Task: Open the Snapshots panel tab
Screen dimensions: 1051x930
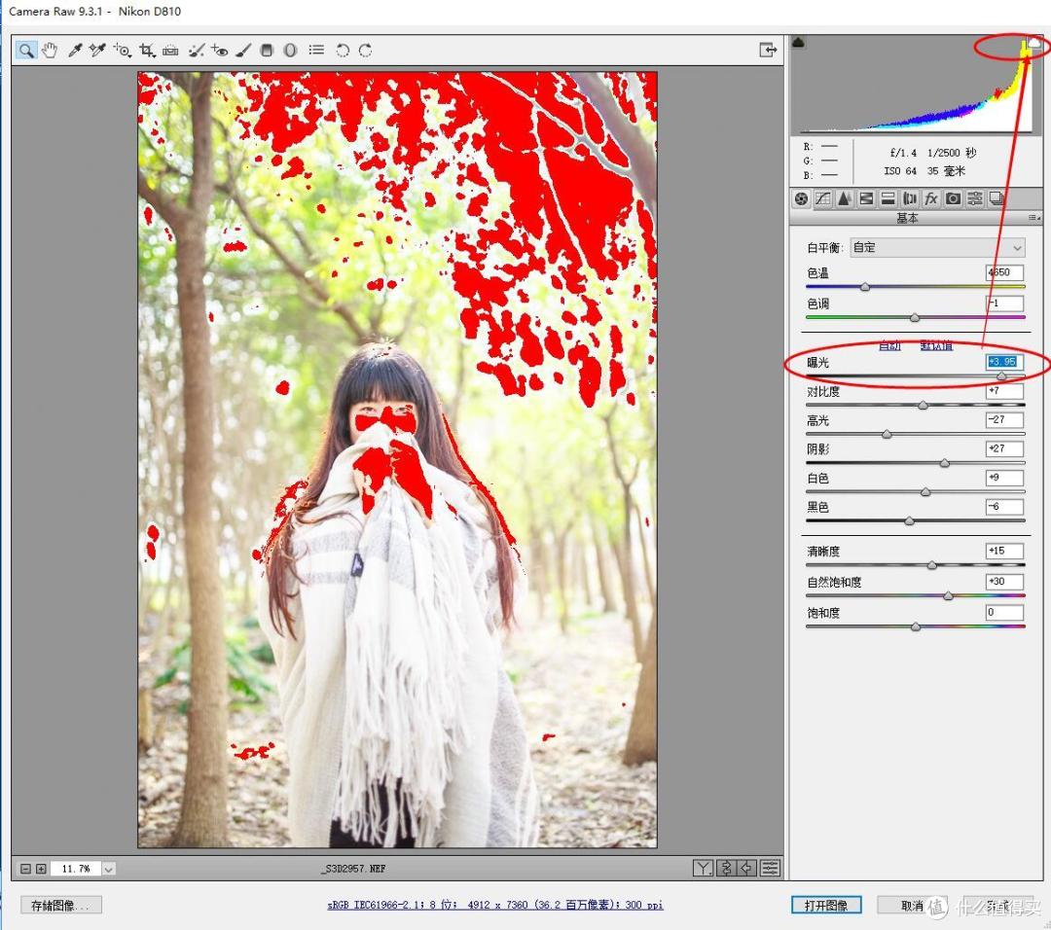Action: click(997, 198)
